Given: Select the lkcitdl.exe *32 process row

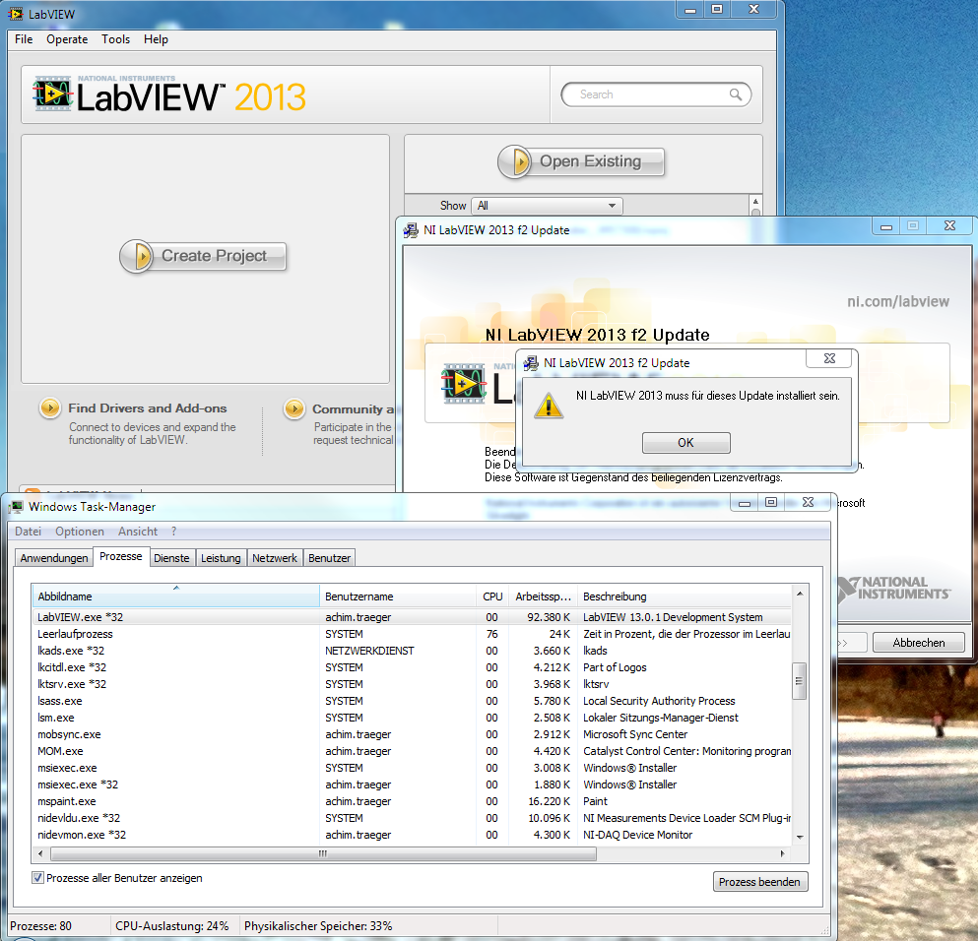Looking at the screenshot, I should pos(412,667).
